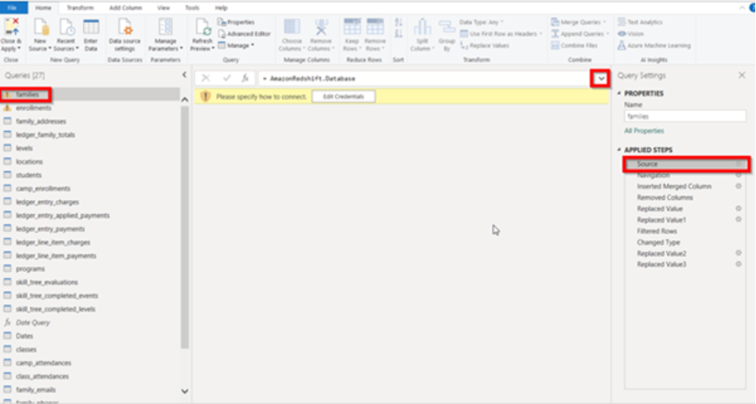Switch to the Transform tab
756x404 pixels.
coord(80,8)
